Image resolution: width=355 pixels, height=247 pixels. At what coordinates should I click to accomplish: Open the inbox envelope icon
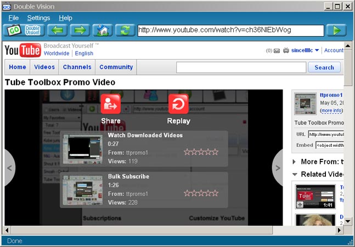coord(277,51)
